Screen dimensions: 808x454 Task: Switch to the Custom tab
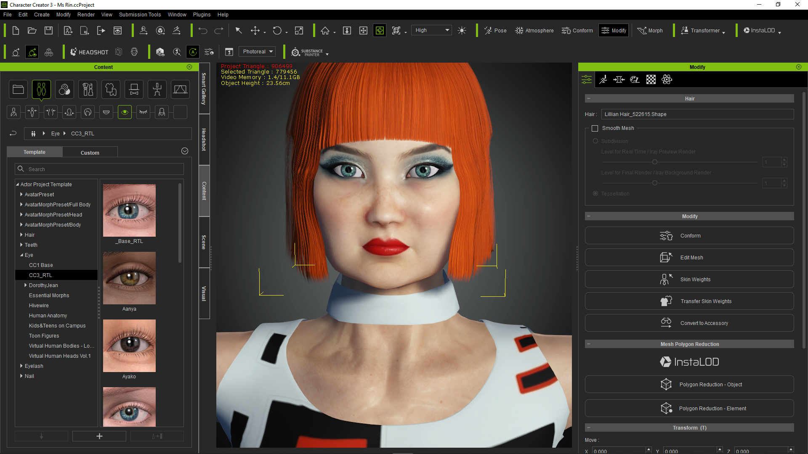[x=90, y=153]
